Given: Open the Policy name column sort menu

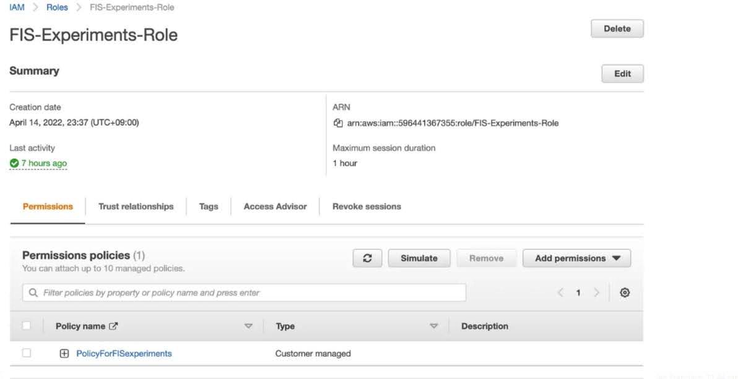Looking at the screenshot, I should (249, 325).
